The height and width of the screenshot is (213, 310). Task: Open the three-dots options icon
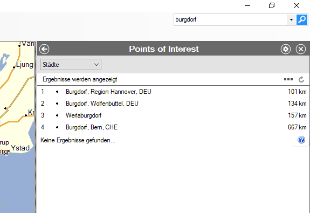coord(288,79)
